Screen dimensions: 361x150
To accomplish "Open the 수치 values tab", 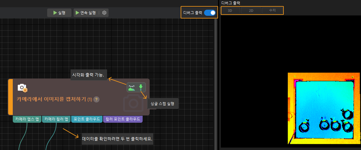I will tap(272, 11).
